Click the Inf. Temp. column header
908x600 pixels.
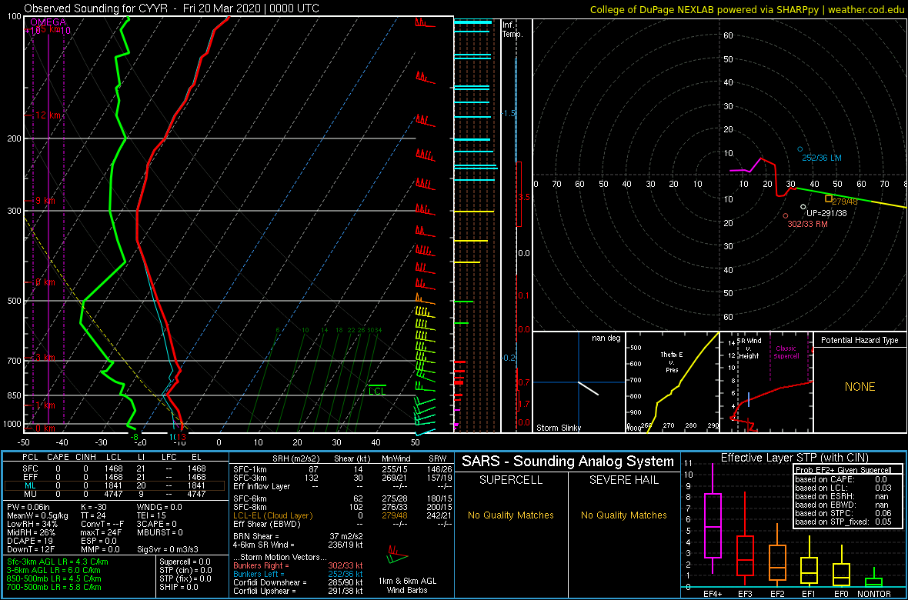[513, 30]
